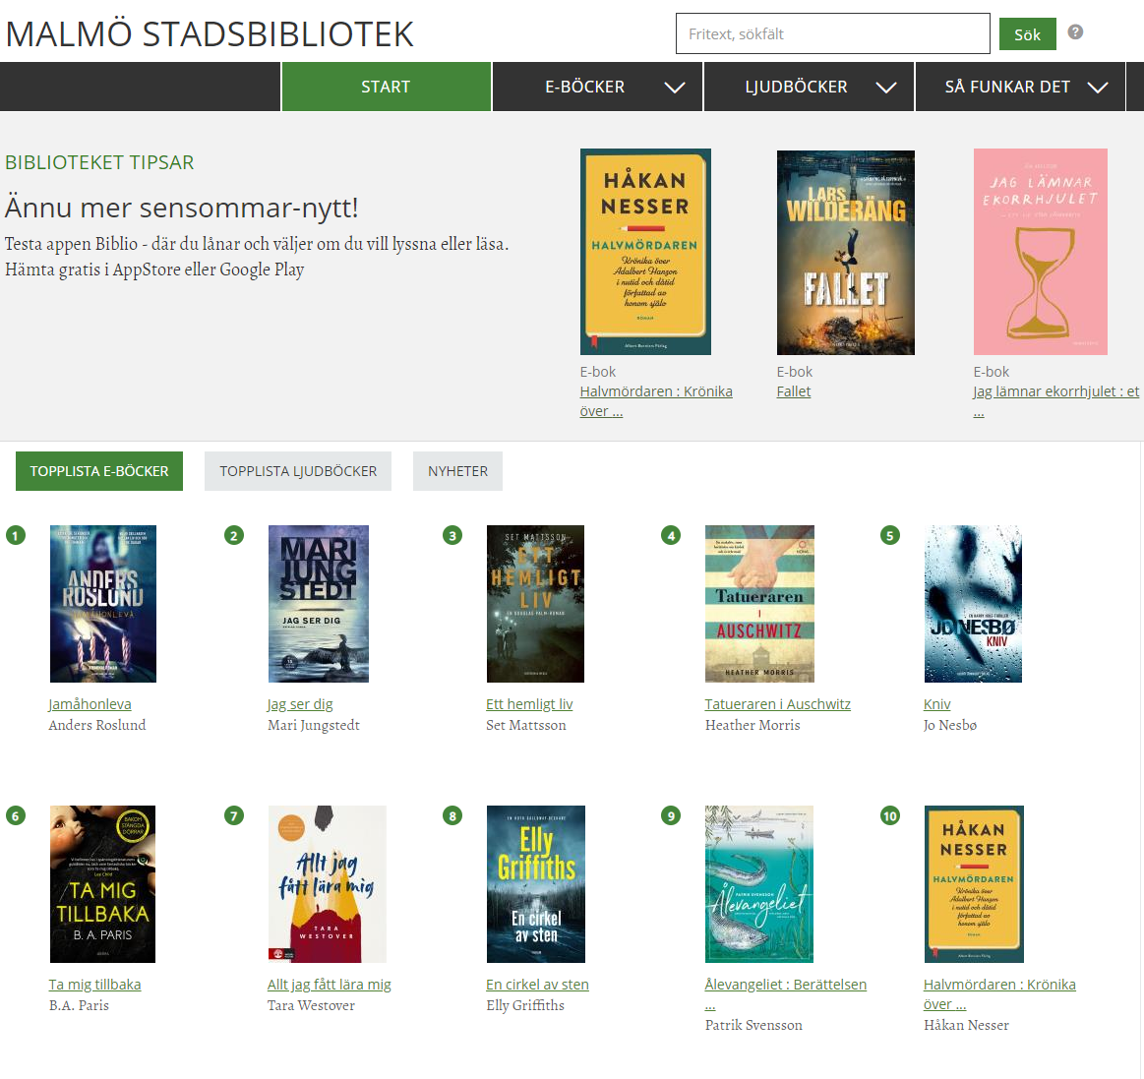This screenshot has width=1144, height=1079.
Task: Click the "Ta mig tillbaka" cover
Action: (102, 883)
